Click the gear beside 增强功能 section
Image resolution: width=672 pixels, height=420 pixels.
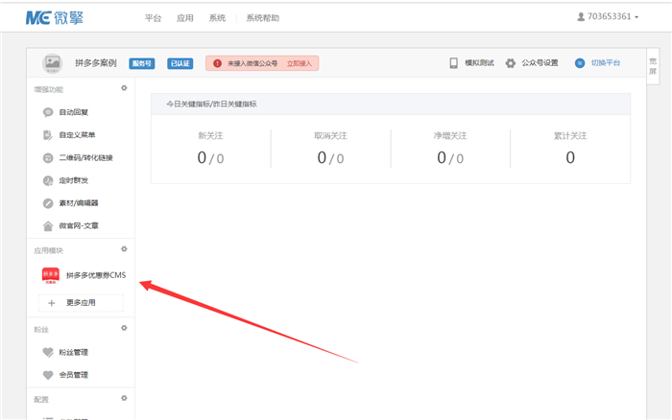pyautogui.click(x=123, y=88)
